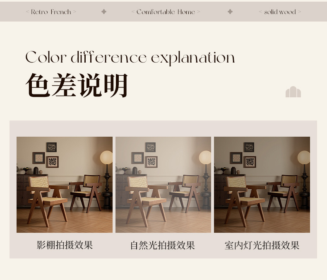The height and width of the screenshot is (280, 327).
Task: Click the second four-petal ornament in banner
Action: point(230,12)
